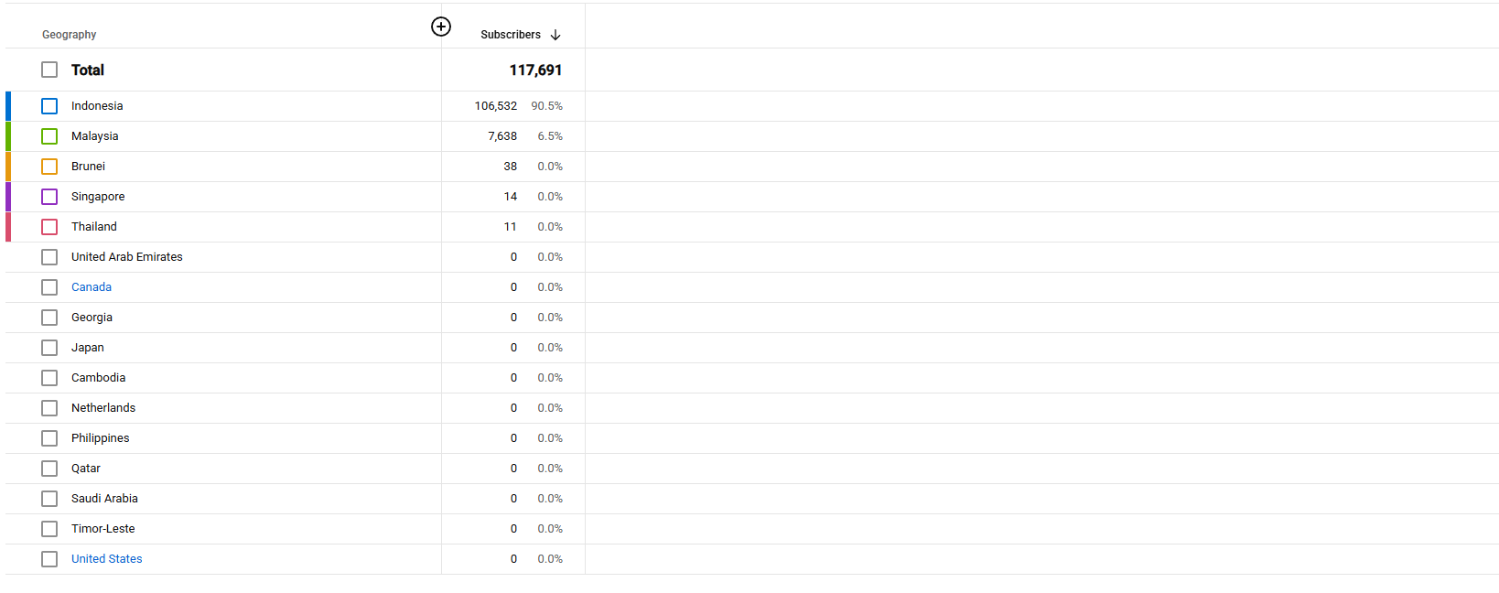This screenshot has height=593, width=1499.
Task: Tick the Saudi Arabia checkbox
Action: 49,499
